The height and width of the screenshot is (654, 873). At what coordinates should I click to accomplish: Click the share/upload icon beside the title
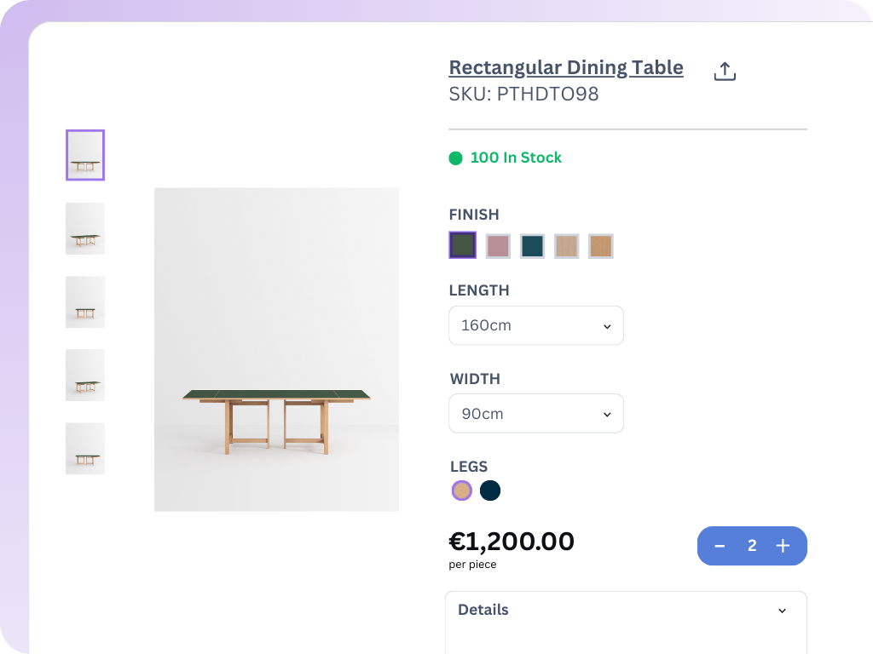point(725,72)
